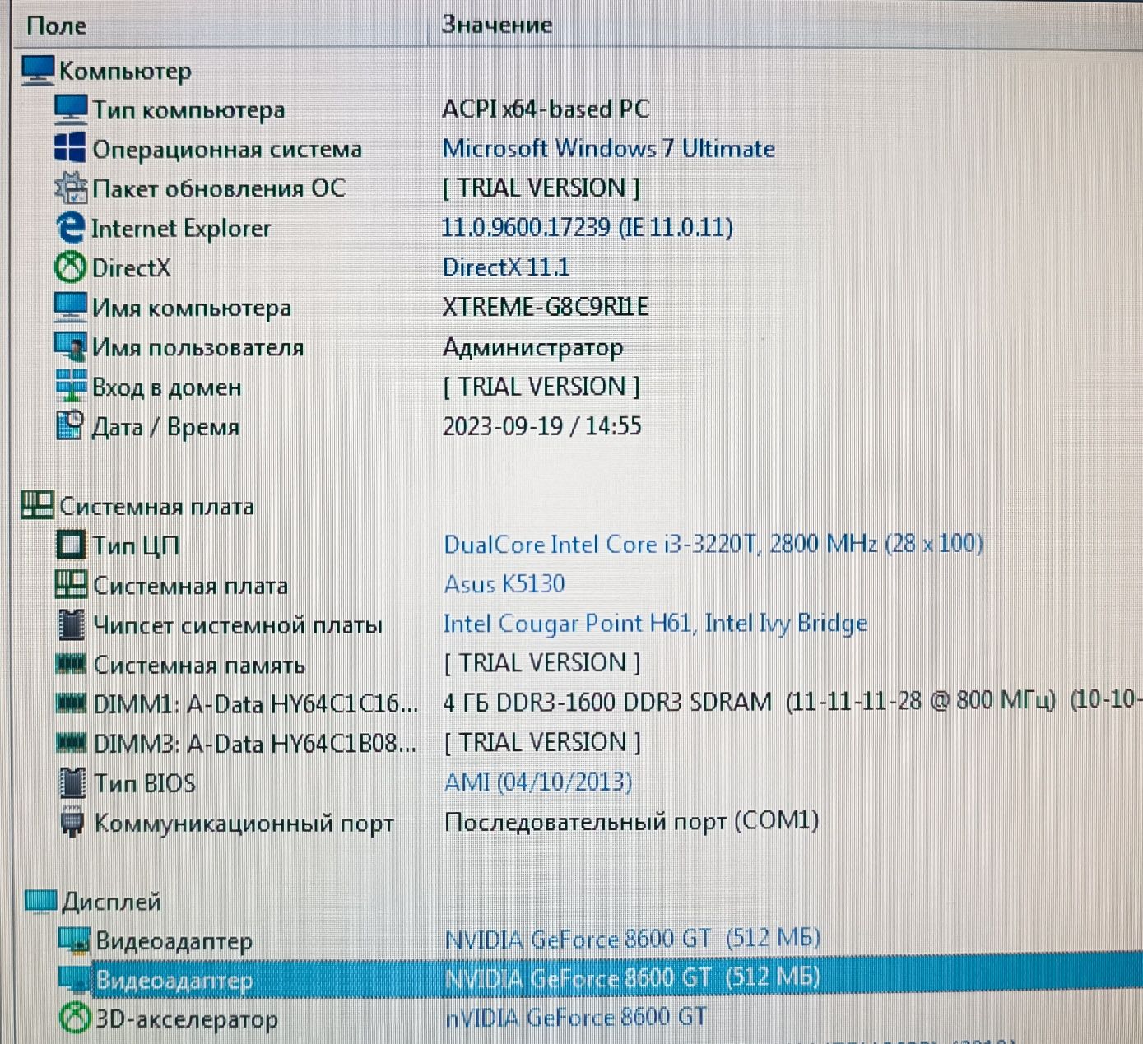Open the blue Asus K5130 link
Screen dimensions: 1143x1044
[504, 584]
